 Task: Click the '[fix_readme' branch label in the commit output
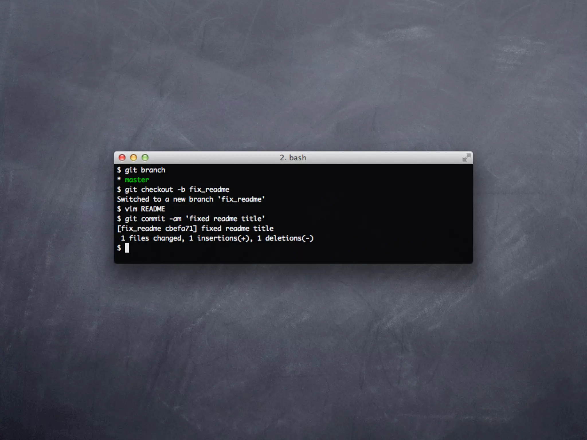pyautogui.click(x=139, y=229)
